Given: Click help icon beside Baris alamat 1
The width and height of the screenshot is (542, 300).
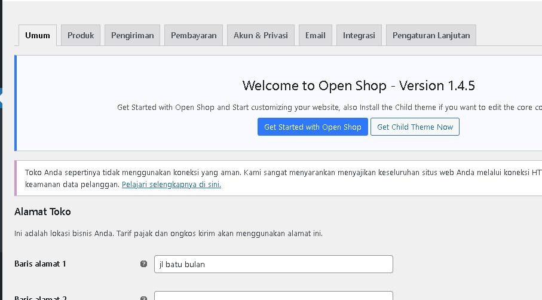Looking at the screenshot, I should point(144,264).
